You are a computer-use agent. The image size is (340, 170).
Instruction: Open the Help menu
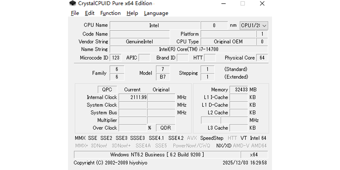coord(132,13)
